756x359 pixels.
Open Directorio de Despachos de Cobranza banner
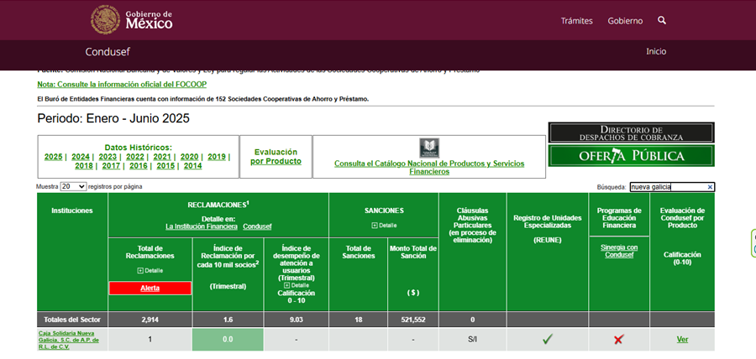[631, 133]
